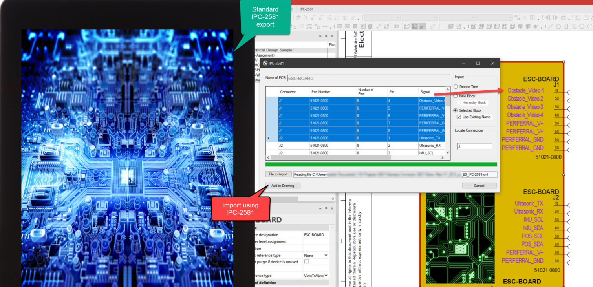Screen dimensions: 593x287
Task: Select the polygon drawing tool icon
Action: 558,26
